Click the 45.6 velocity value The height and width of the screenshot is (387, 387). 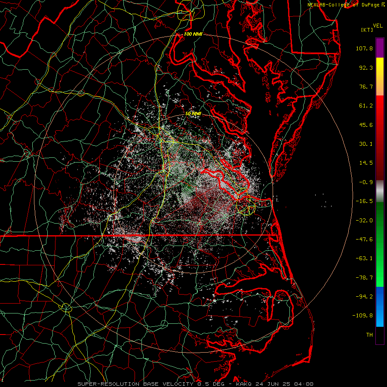366,125
